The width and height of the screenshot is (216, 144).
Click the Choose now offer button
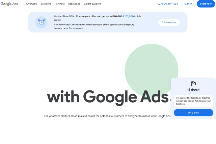click(169, 22)
